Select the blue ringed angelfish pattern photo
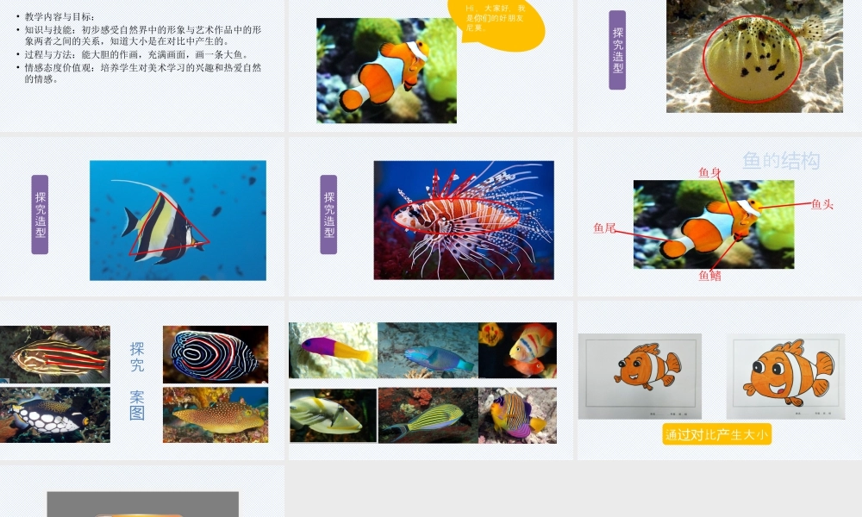Viewport: 862px width, 517px height. point(215,354)
